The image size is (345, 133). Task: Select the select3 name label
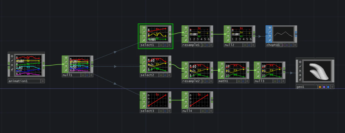(149, 111)
